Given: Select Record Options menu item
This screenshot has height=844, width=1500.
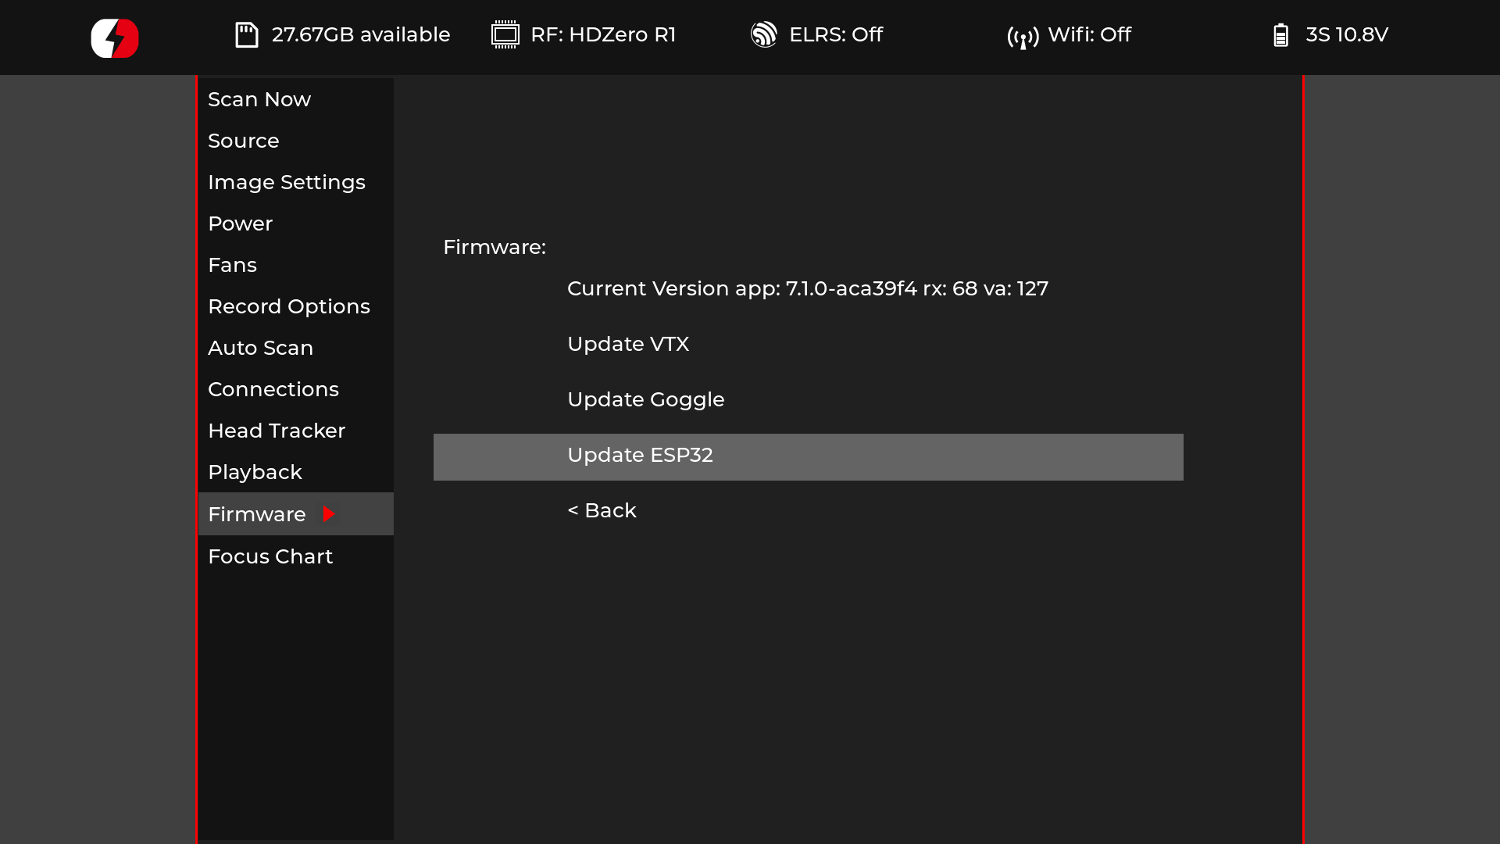Looking at the screenshot, I should [288, 306].
